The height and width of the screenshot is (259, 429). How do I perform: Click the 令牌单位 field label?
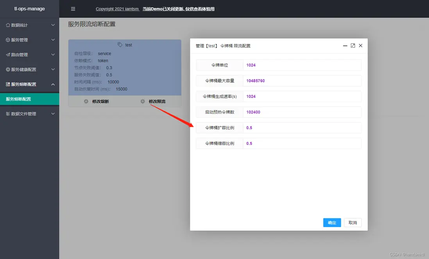220,65
